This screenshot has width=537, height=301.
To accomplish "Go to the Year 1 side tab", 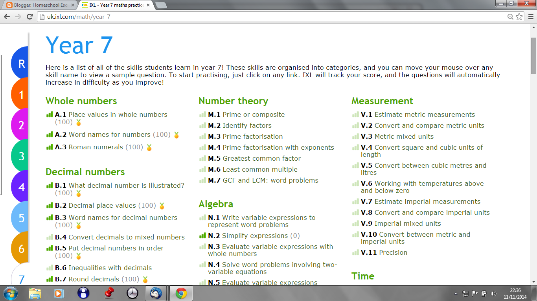I will point(20,94).
